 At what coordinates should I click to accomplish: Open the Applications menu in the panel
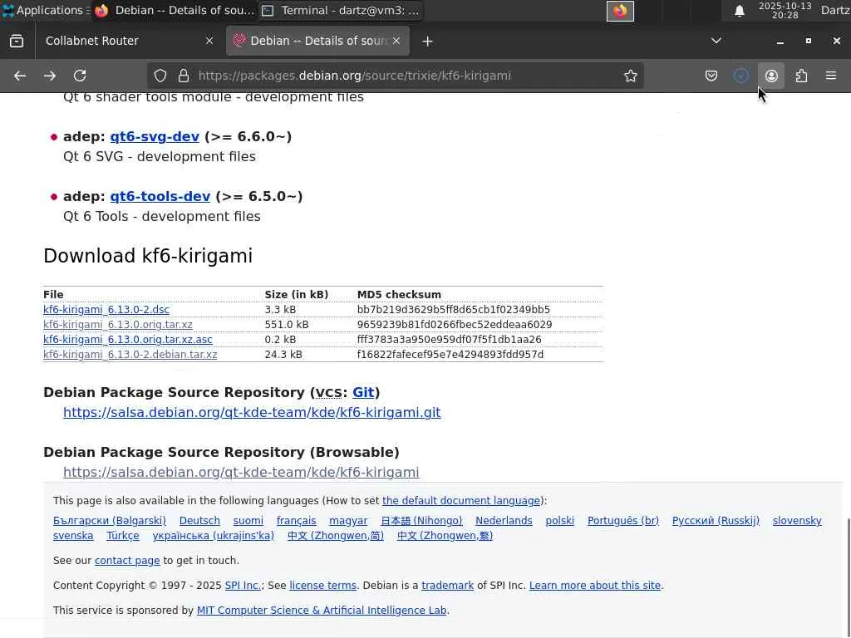(45, 10)
